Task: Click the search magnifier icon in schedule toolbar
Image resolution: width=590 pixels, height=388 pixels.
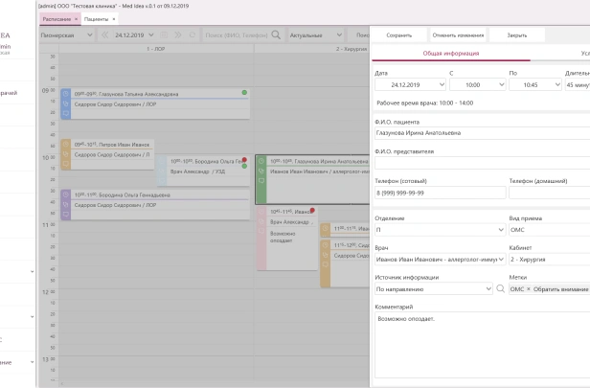Action: click(x=276, y=34)
